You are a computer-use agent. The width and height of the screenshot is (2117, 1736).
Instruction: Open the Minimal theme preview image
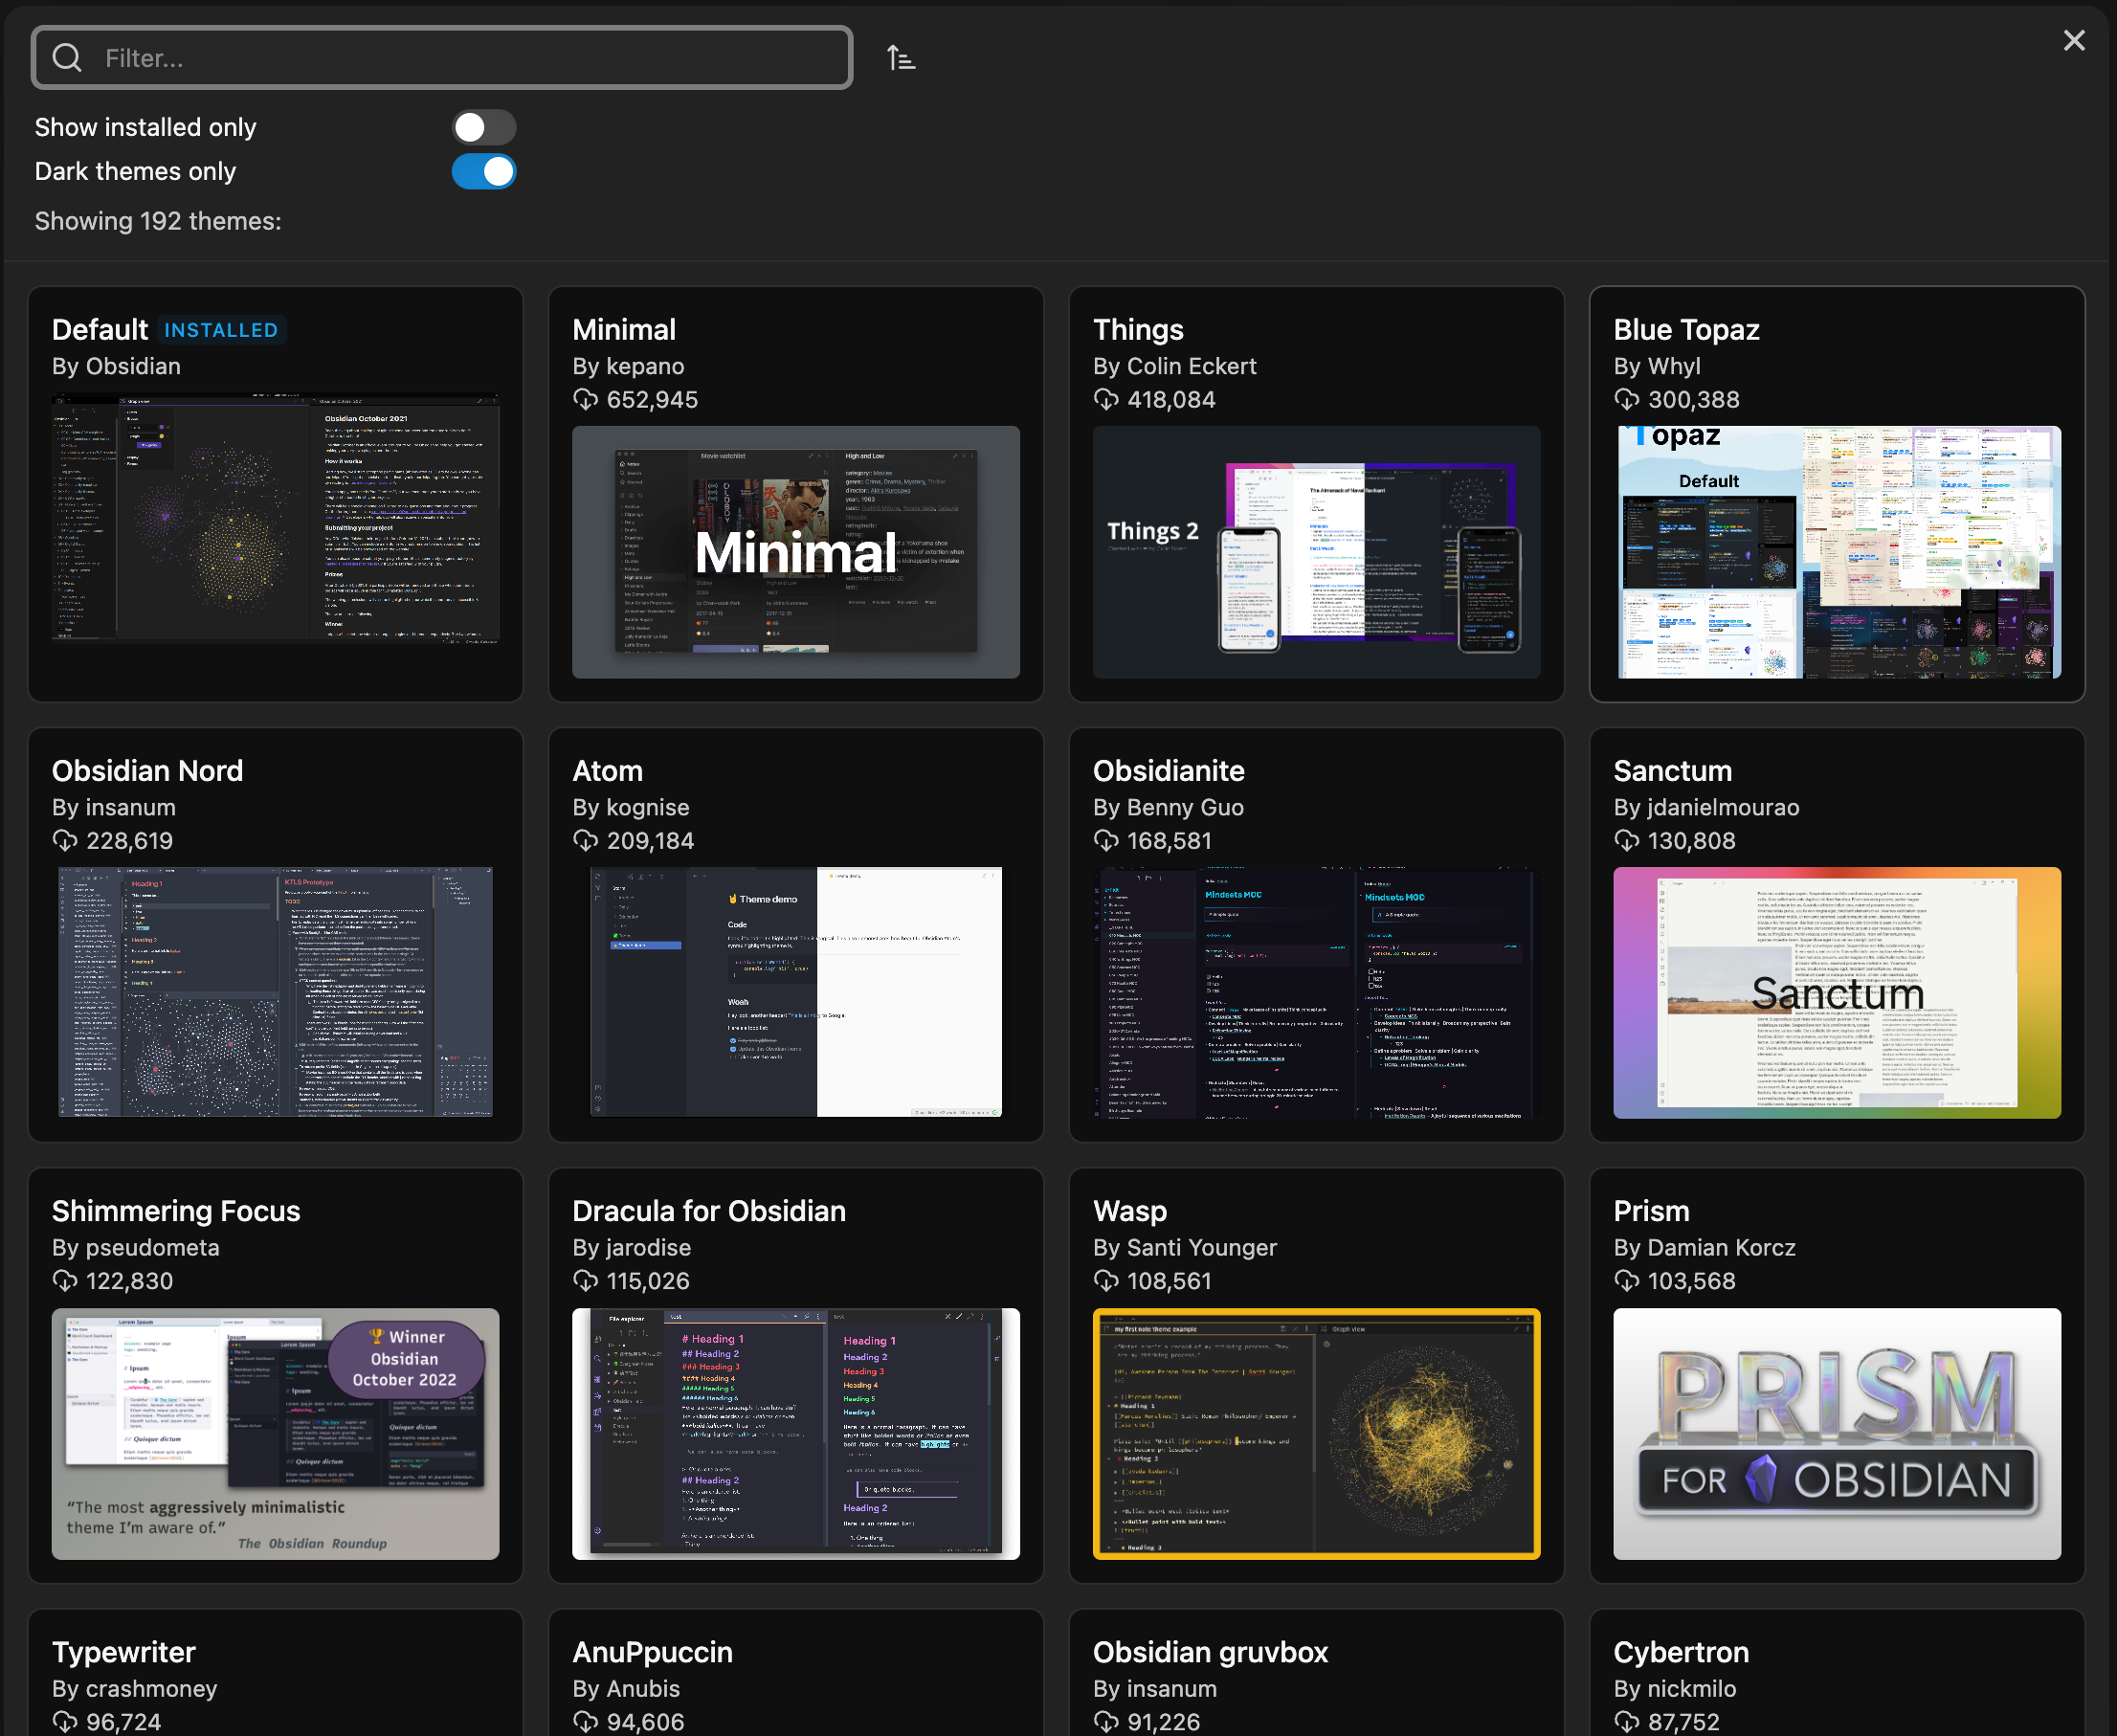(796, 552)
